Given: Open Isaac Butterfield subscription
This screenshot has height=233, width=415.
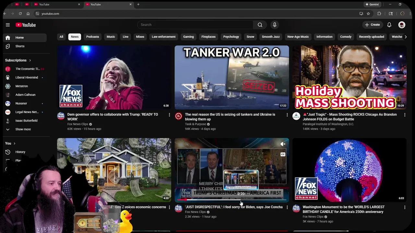Looking at the screenshot, I should [x=25, y=121].
